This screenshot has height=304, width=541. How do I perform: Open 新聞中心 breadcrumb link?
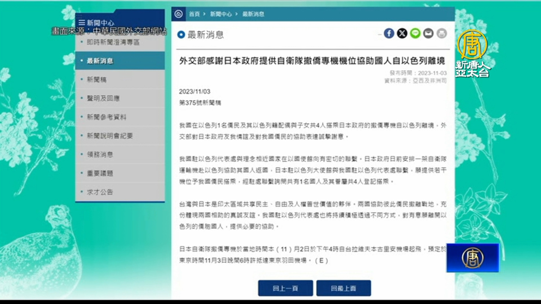pos(221,14)
